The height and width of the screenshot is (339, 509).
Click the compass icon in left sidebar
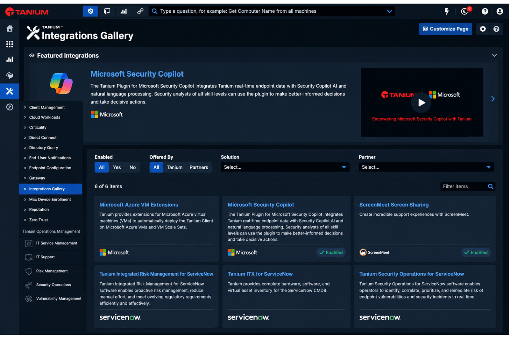(x=10, y=107)
